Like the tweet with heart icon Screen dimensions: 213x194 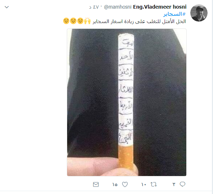pos(125,184)
